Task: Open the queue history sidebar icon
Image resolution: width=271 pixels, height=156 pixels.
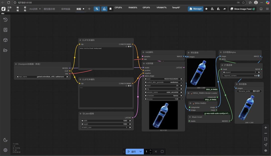Action: pos(5,20)
